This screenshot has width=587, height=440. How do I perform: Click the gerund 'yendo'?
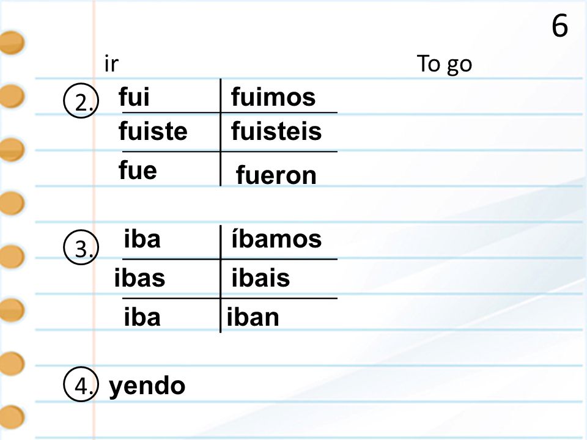pos(147,386)
